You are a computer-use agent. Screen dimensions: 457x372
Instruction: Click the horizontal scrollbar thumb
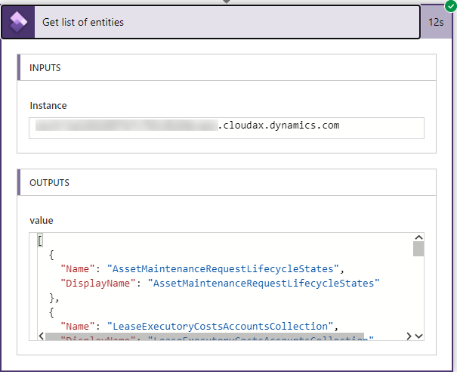tap(205, 336)
